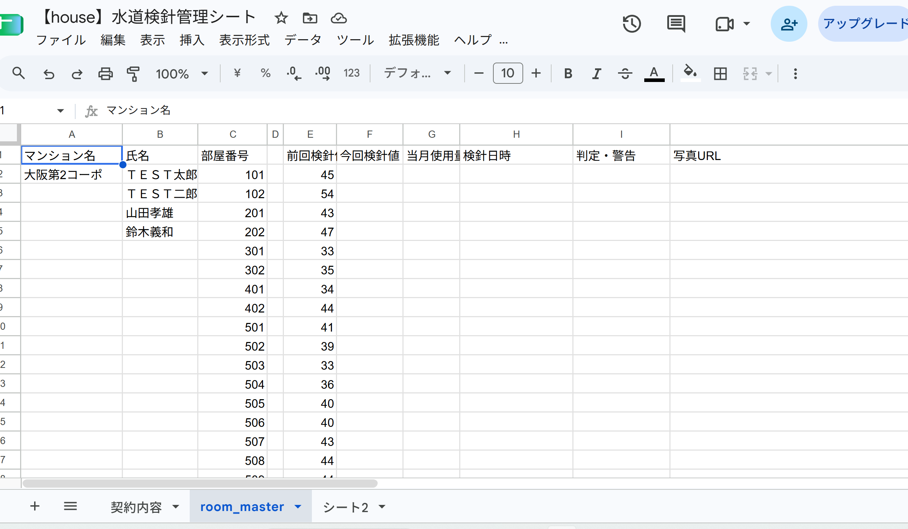Open the ツール menu
Viewport: 908px width, 529px height.
[x=355, y=40]
